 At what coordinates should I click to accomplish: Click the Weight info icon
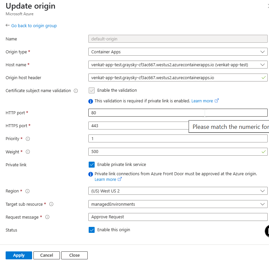click(28, 152)
